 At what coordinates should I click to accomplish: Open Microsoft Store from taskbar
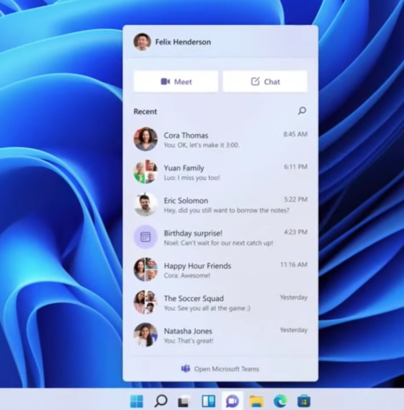point(304,401)
